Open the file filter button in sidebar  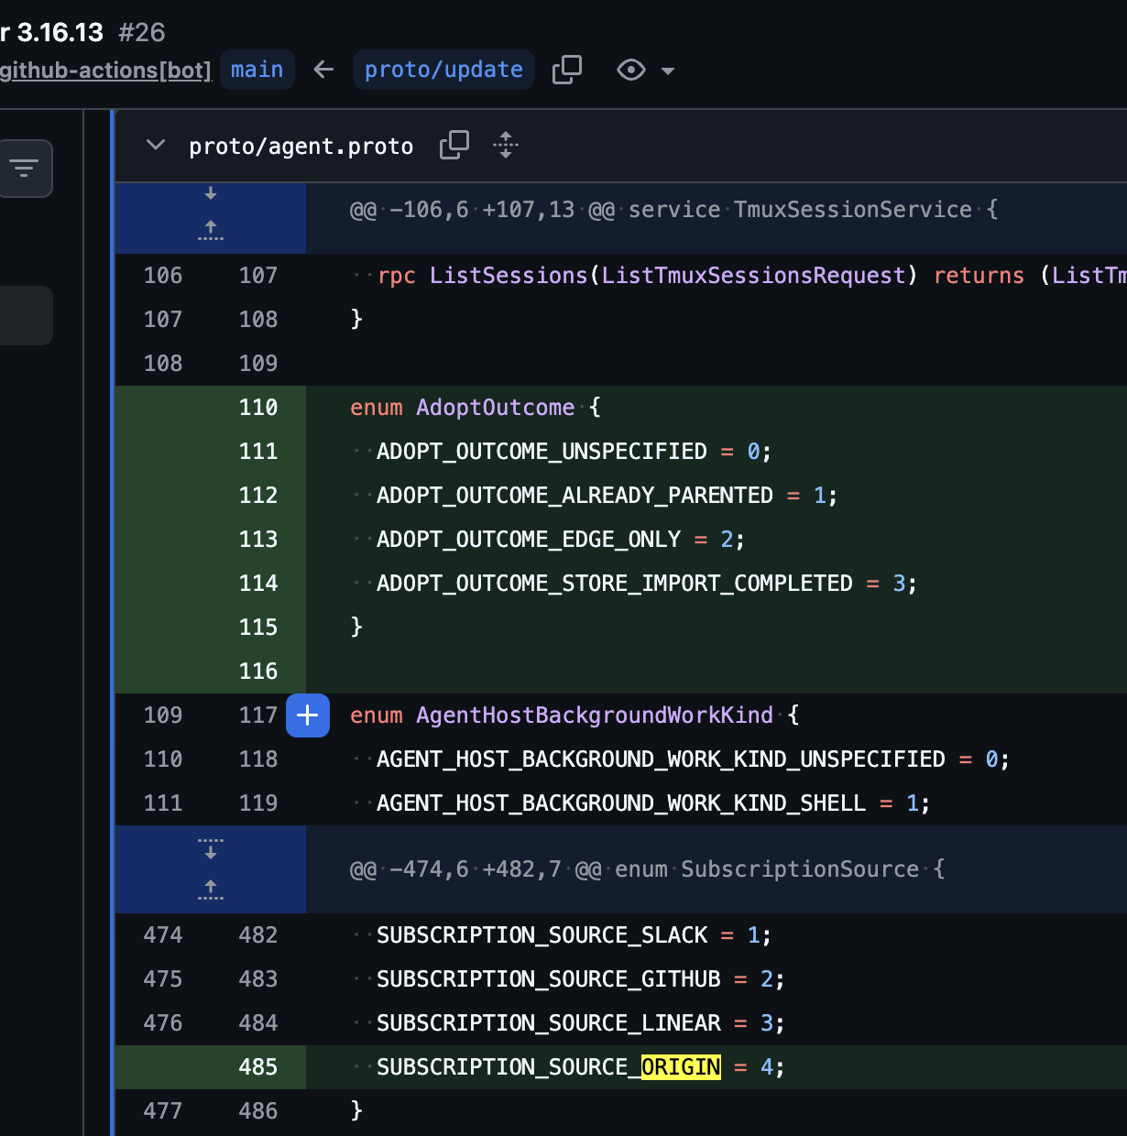coord(25,168)
